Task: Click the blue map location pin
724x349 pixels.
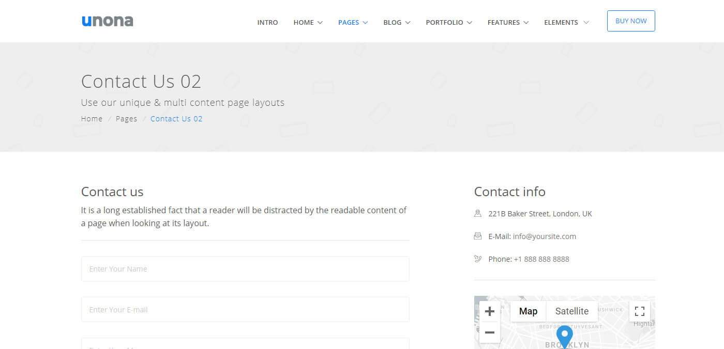Action: click(564, 336)
